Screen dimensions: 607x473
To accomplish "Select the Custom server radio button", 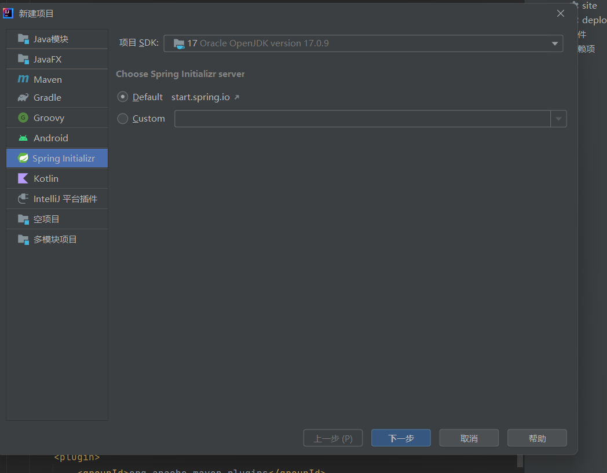I will tap(123, 119).
